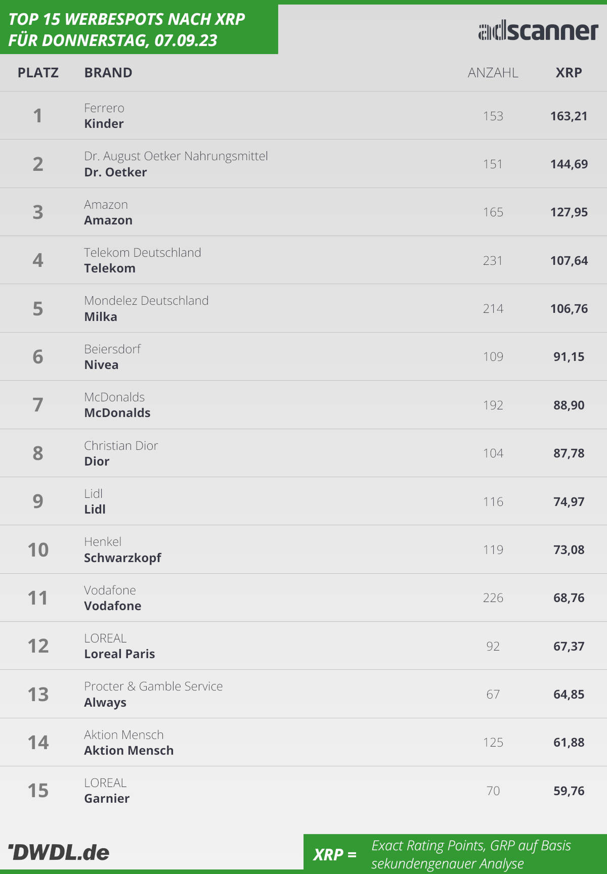607x874 pixels.
Task: Click the Dior brand name
Action: [97, 461]
